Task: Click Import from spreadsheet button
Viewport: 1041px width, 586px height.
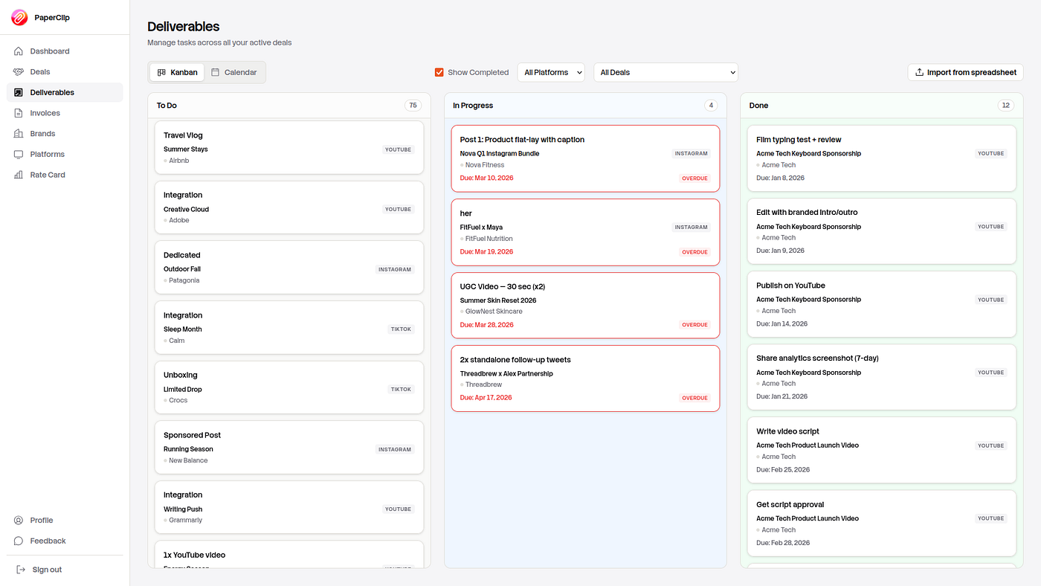Action: pos(965,72)
